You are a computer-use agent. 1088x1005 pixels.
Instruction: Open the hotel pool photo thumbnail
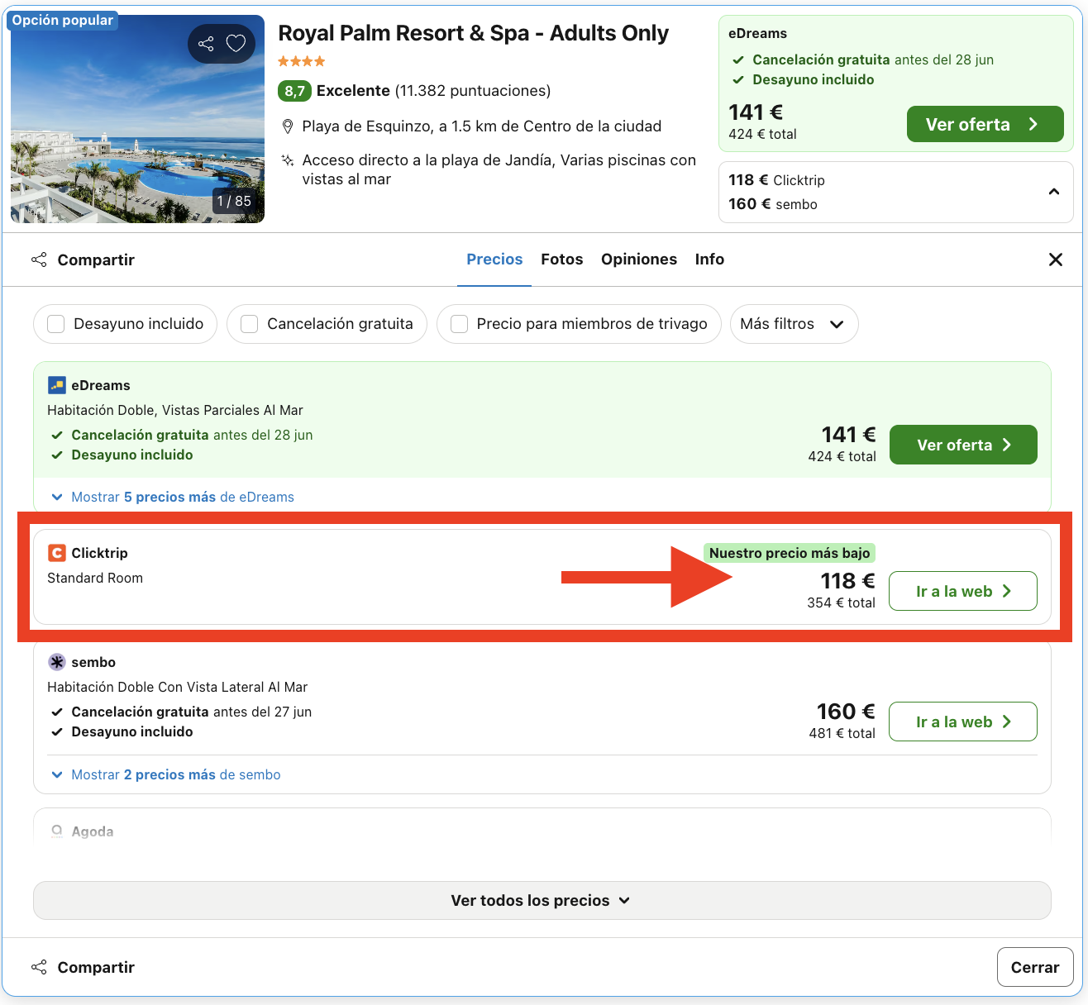point(137,119)
